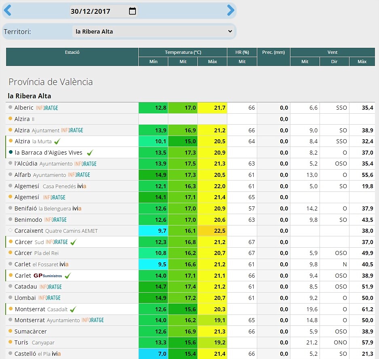Select Turís wind direction ONO
This screenshot has height=359, width=379.
coord(334,342)
